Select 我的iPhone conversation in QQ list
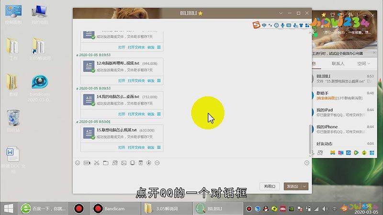Image resolution: width=383 pixels, height=215 pixels. (344, 129)
